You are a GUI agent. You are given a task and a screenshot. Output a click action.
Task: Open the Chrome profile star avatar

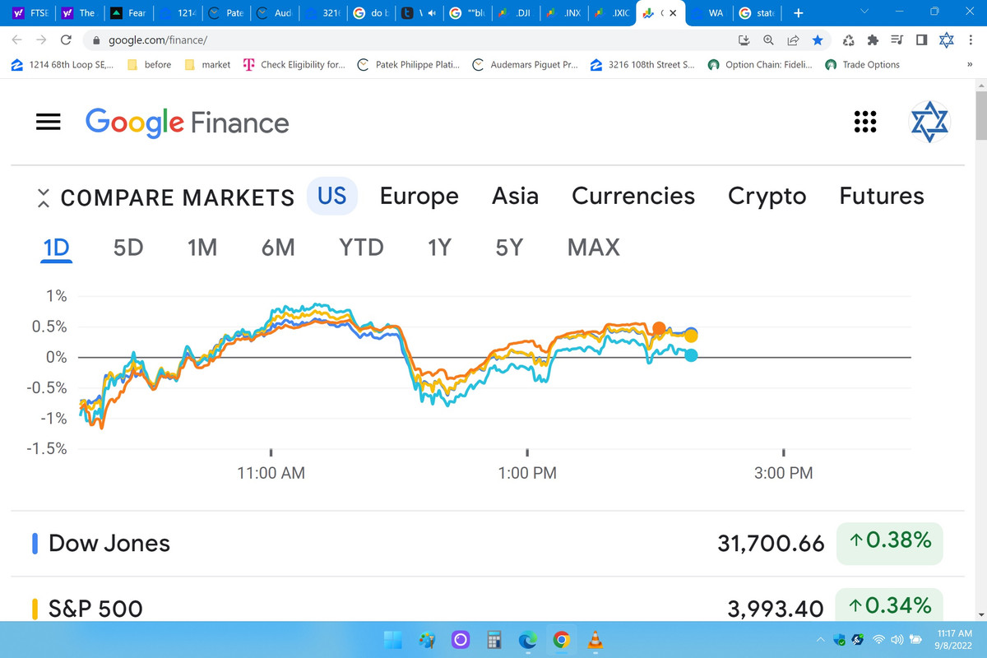click(x=946, y=39)
